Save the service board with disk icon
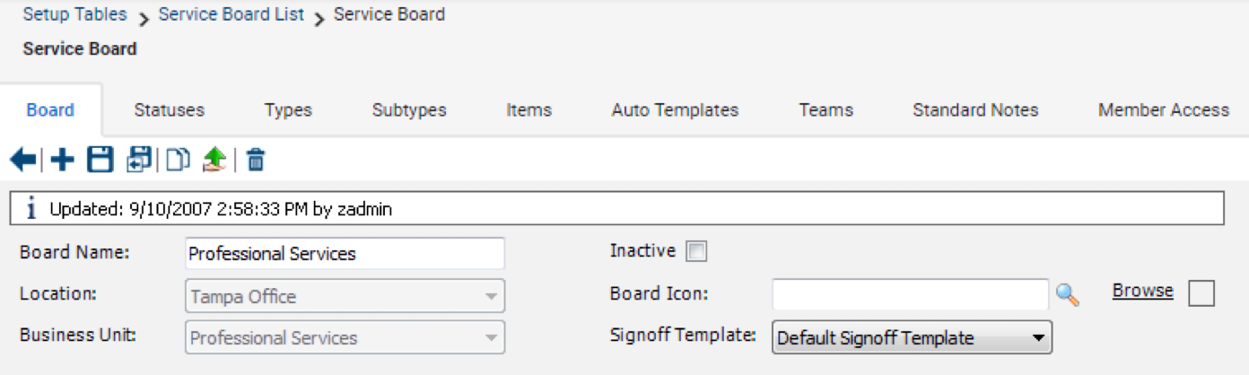The height and width of the screenshot is (375, 1249). (100, 161)
